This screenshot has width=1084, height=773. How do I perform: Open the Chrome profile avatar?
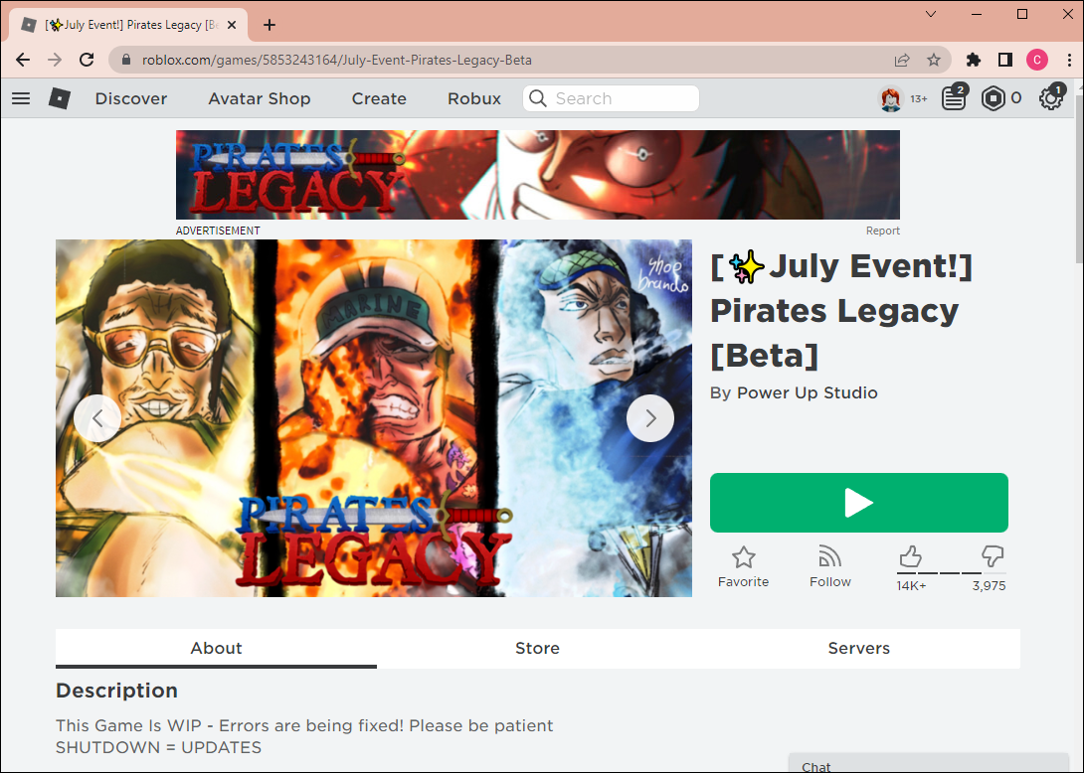1037,60
